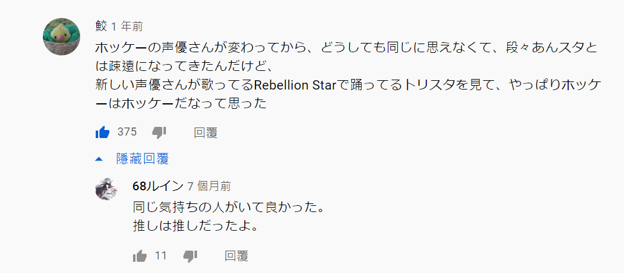This screenshot has width=624, height=273.
Task: Select the 11 like count on the reply
Action: click(161, 256)
